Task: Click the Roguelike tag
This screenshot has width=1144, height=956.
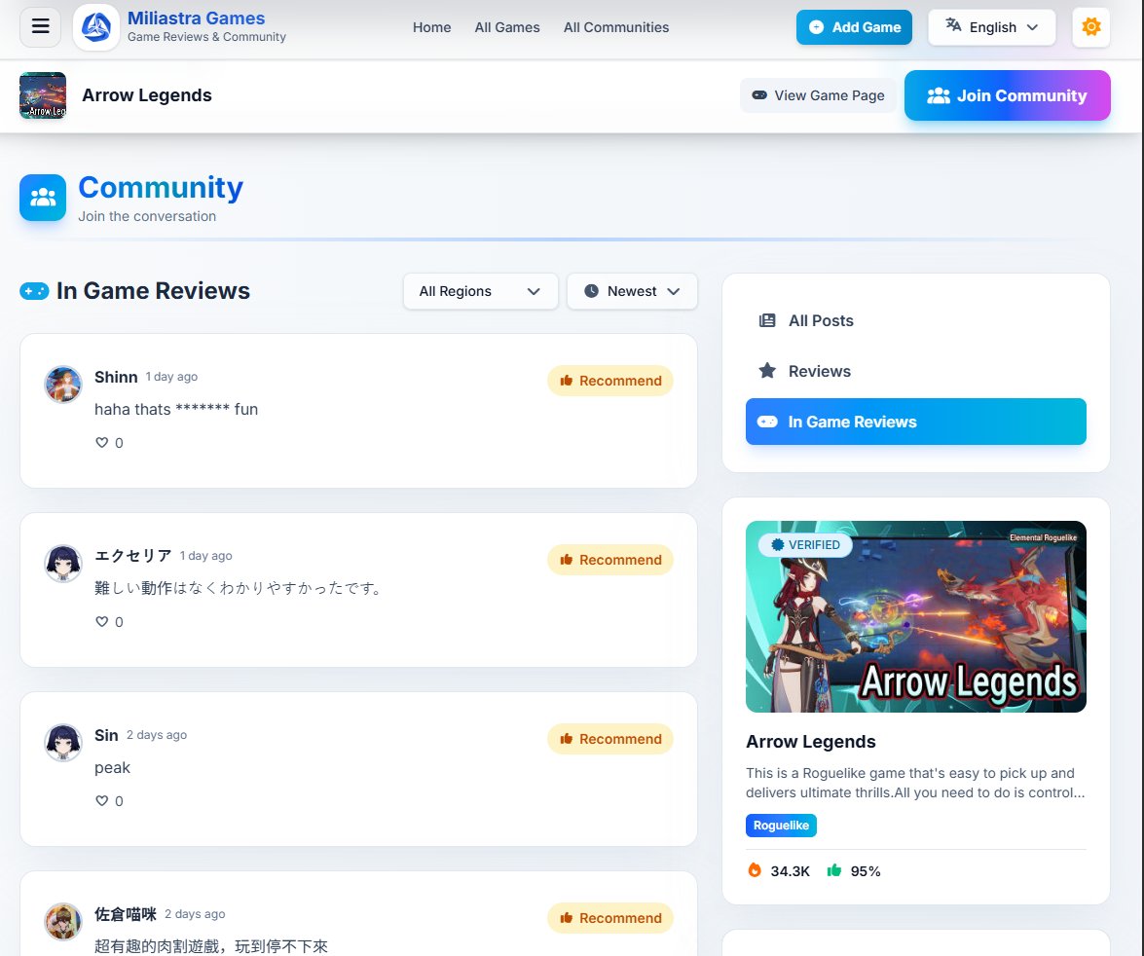Action: point(781,826)
